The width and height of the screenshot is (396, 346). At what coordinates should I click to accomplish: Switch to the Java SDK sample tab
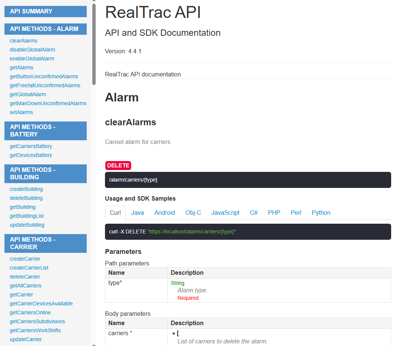(137, 213)
